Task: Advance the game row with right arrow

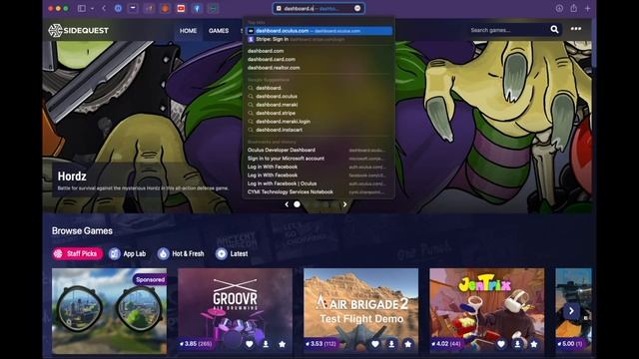Action: [x=571, y=311]
